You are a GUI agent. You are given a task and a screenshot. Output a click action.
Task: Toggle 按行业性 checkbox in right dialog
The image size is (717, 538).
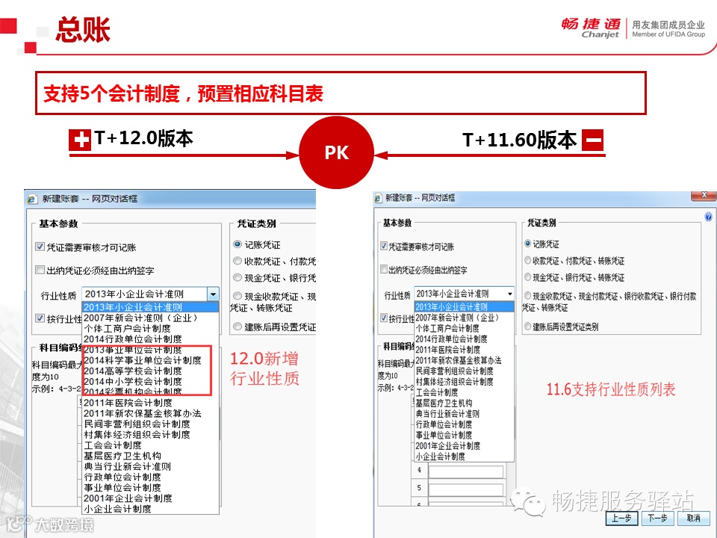pyautogui.click(x=384, y=318)
